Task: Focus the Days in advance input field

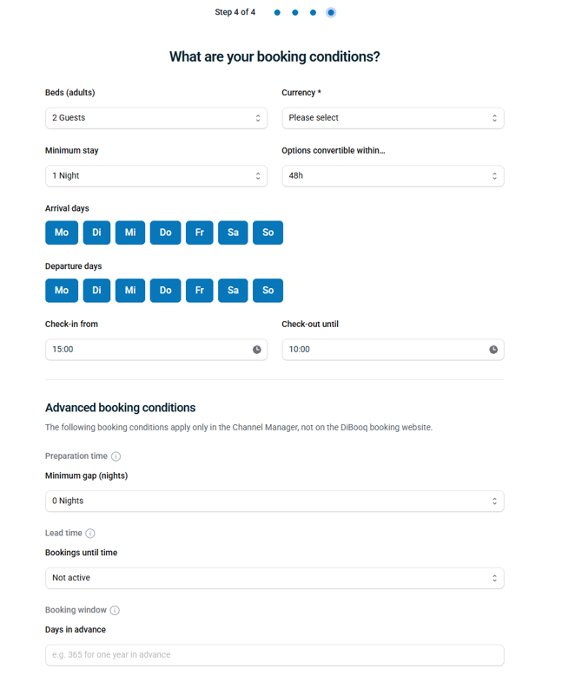Action: [274, 655]
